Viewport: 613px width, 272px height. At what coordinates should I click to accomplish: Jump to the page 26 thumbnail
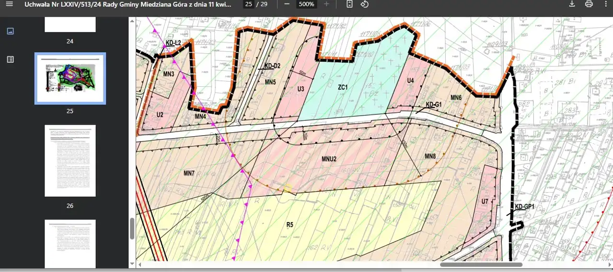(70, 161)
